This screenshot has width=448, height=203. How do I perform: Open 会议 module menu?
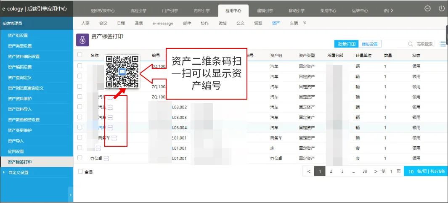click(x=103, y=23)
